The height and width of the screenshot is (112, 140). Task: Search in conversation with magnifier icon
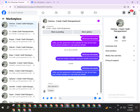point(124,38)
